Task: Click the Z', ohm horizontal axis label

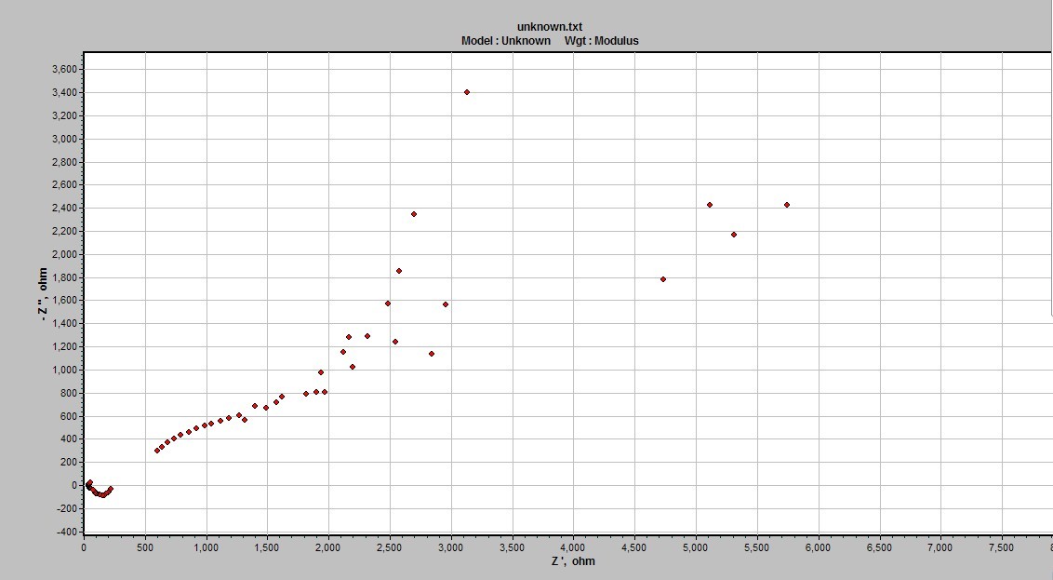Action: (x=574, y=561)
